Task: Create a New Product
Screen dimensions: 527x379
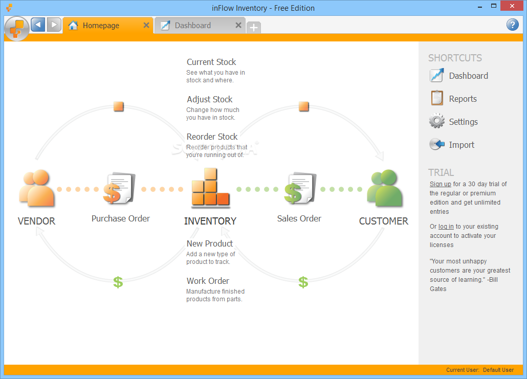Action: tap(210, 243)
